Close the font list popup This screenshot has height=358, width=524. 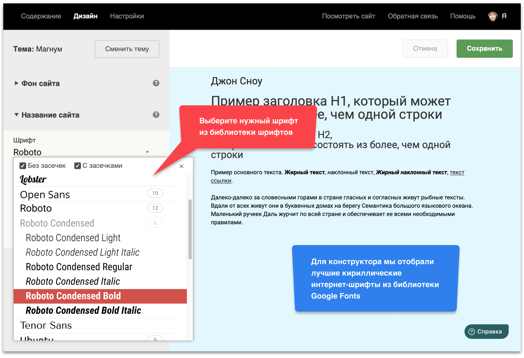(181, 166)
